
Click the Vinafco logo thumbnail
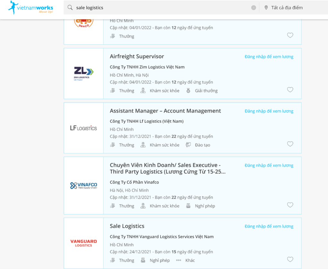pyautogui.click(x=84, y=185)
